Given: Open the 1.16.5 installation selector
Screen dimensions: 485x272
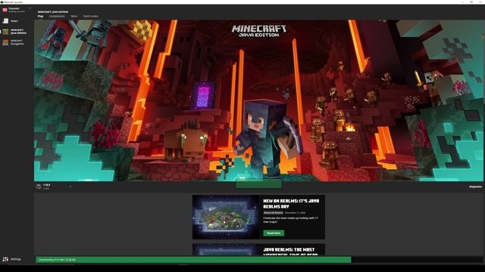Looking at the screenshot, I should point(54,187).
